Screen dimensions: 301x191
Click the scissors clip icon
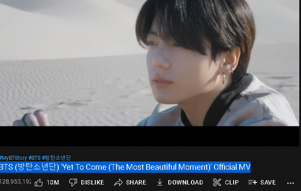(x=217, y=182)
